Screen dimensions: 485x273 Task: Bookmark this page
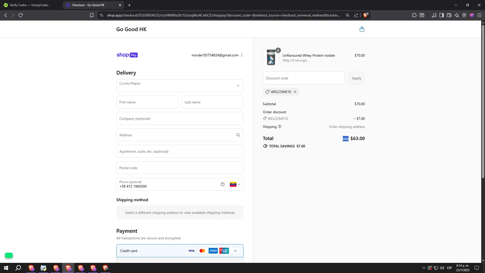point(92,15)
